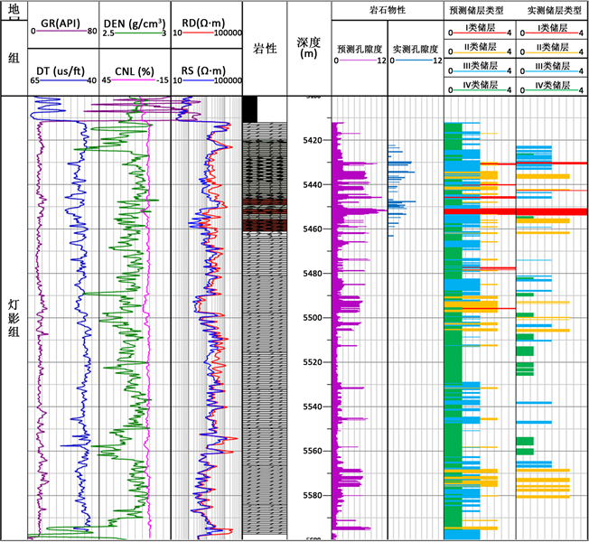The image size is (589, 542).
Task: Click the RD (Ω·m) resistivity label
Action: [207, 21]
